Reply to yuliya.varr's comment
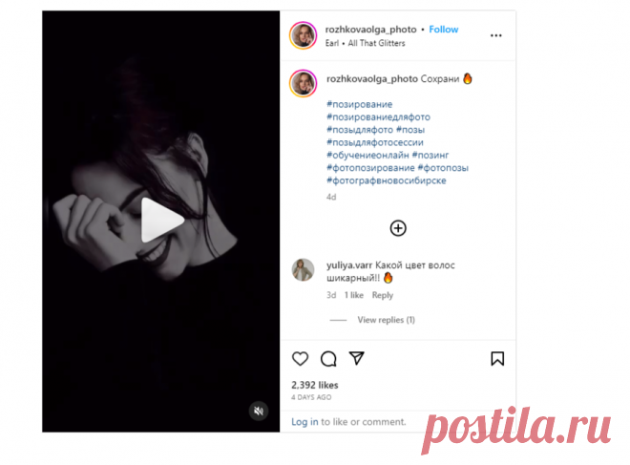 (383, 295)
